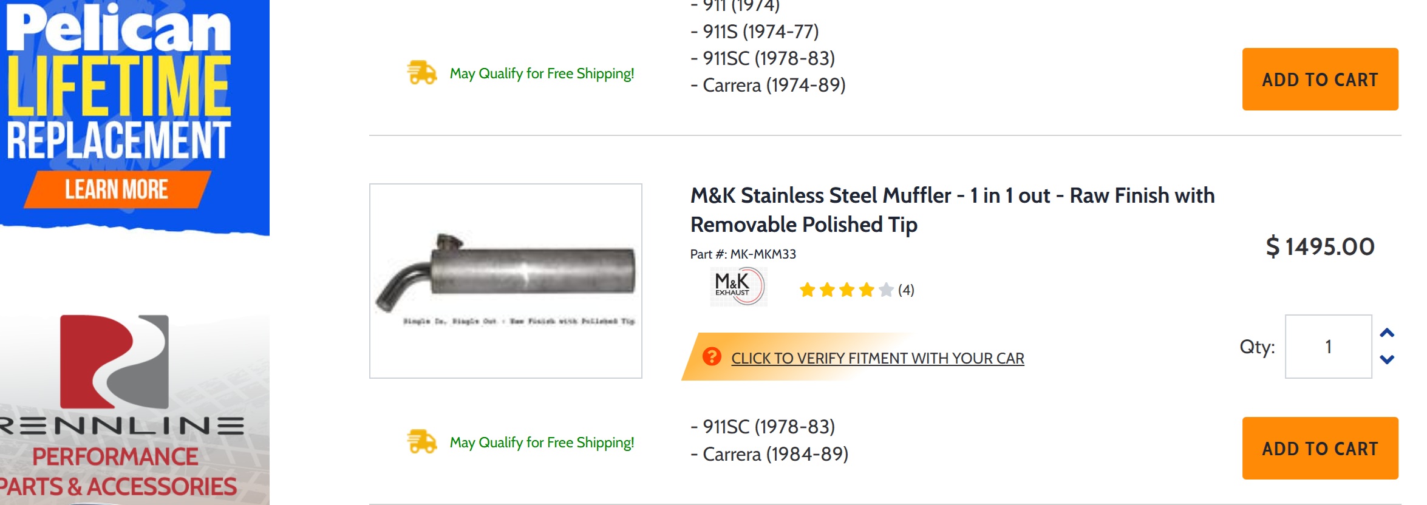
Task: Decrease quantity with the down arrow
Action: [x=1387, y=359]
